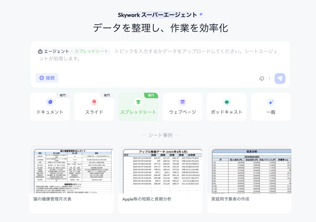The image size is (316, 222).
Task: Open the ウェブページ tab
Action: click(182, 107)
